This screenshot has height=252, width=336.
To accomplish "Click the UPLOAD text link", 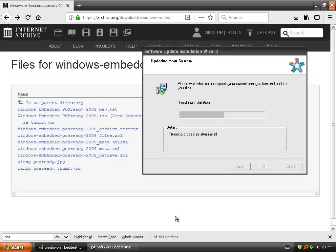I will pos(266,32).
